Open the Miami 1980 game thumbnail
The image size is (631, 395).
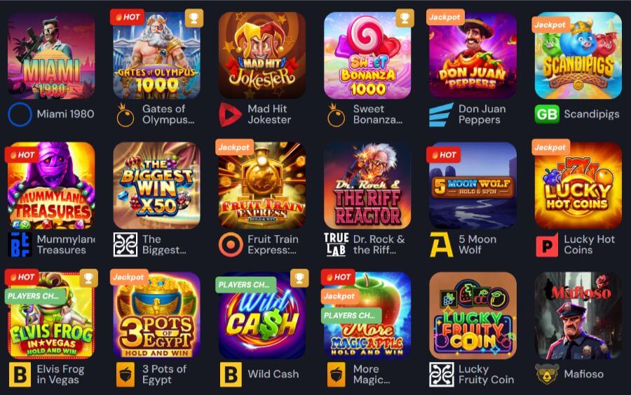51,55
